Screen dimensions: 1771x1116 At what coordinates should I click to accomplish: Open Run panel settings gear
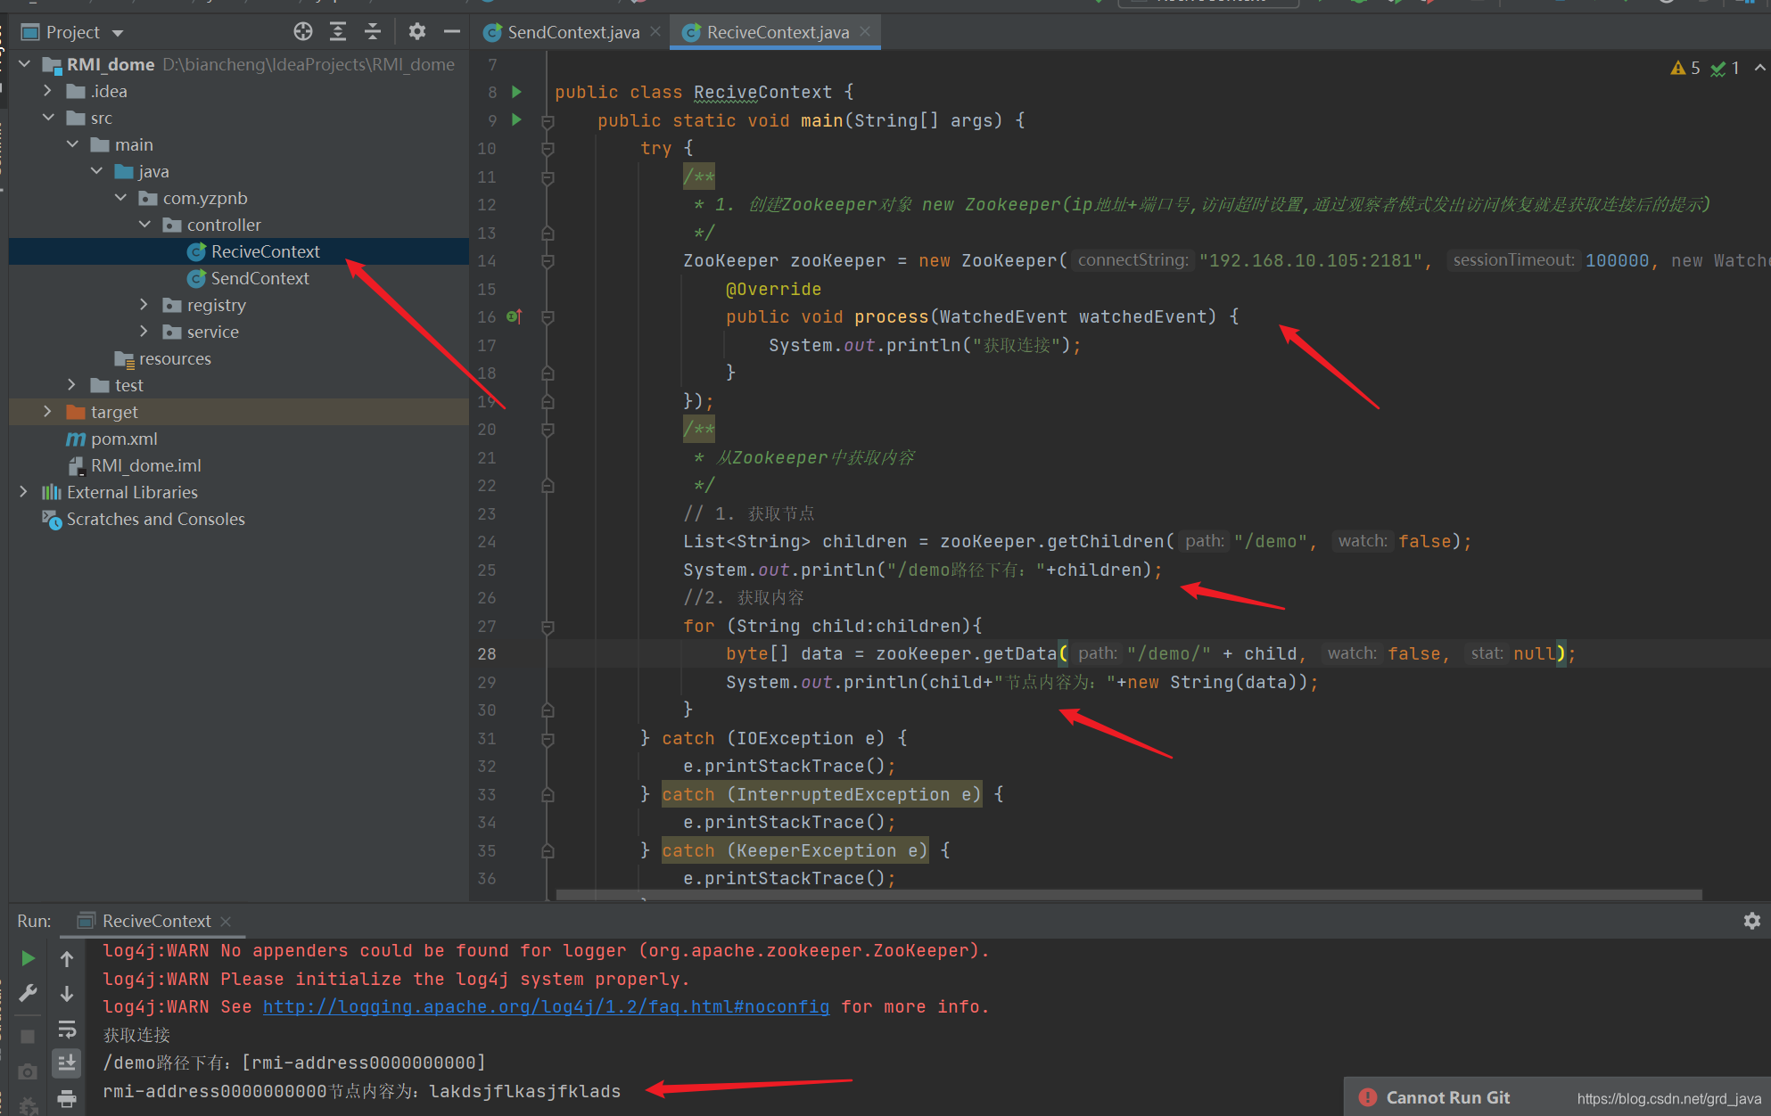(x=1751, y=921)
